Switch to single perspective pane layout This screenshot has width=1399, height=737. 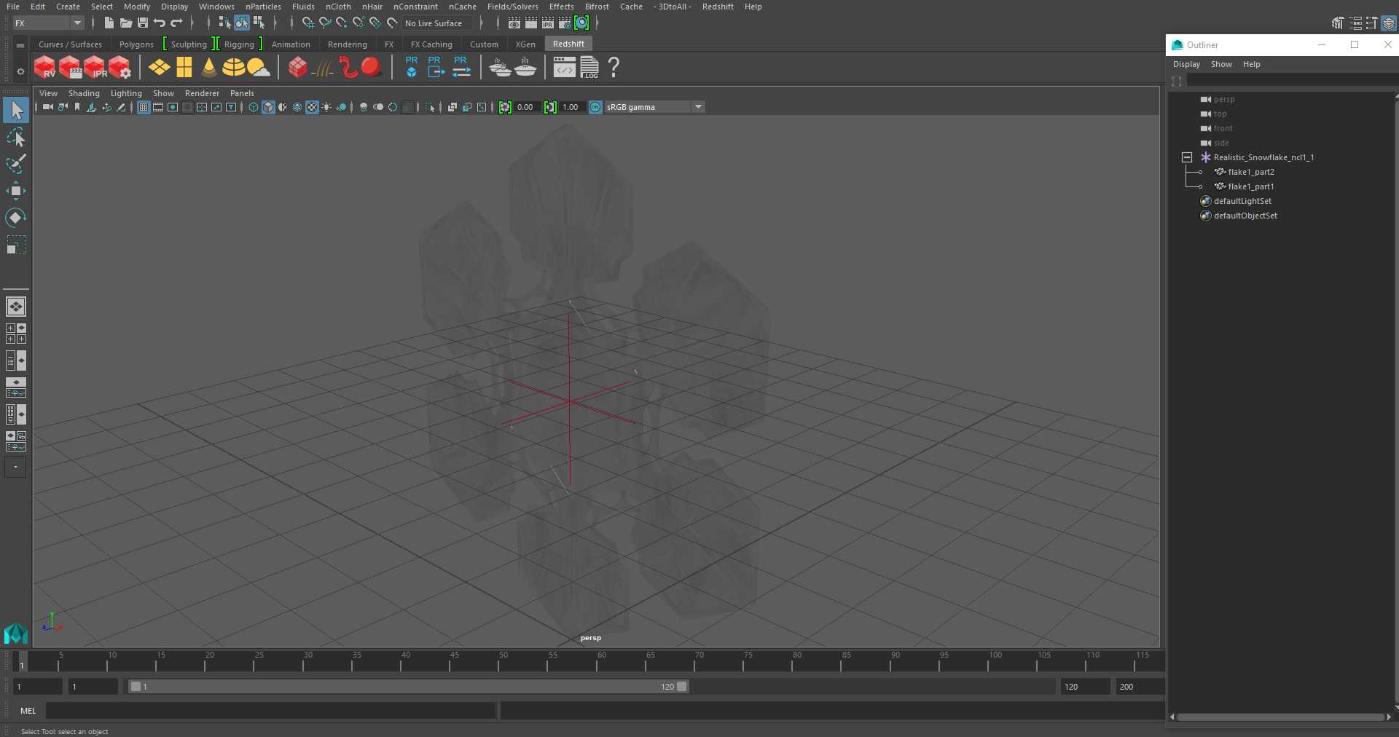(x=16, y=307)
